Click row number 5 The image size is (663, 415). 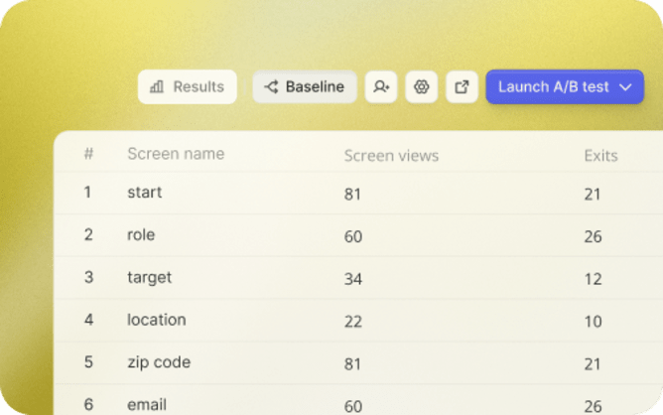click(88, 362)
